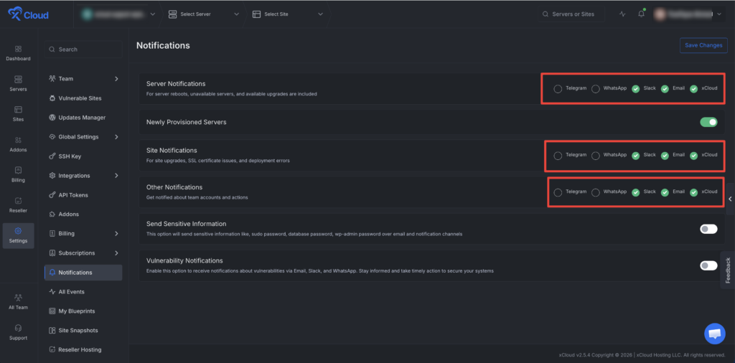Enable Send Sensitive Information toggle
This screenshot has height=363, width=735.
708,229
